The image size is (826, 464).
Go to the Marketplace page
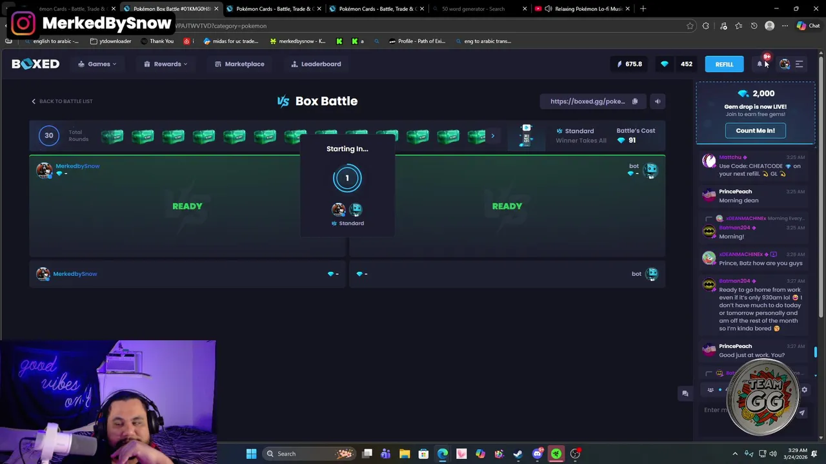click(x=239, y=64)
